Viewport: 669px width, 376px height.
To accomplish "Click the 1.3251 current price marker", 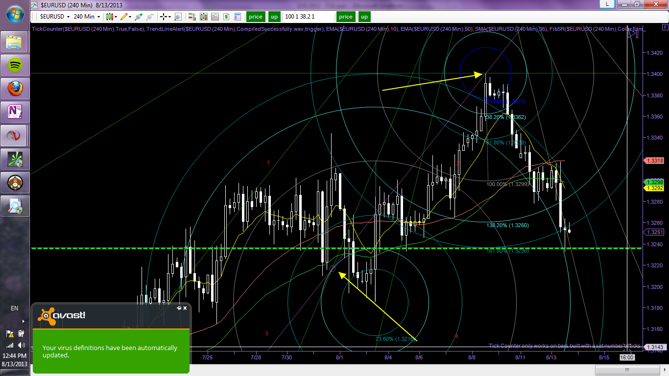I will (655, 232).
